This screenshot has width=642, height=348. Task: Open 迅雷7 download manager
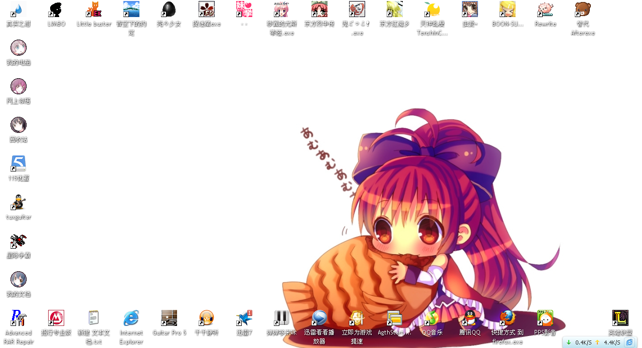click(x=244, y=318)
